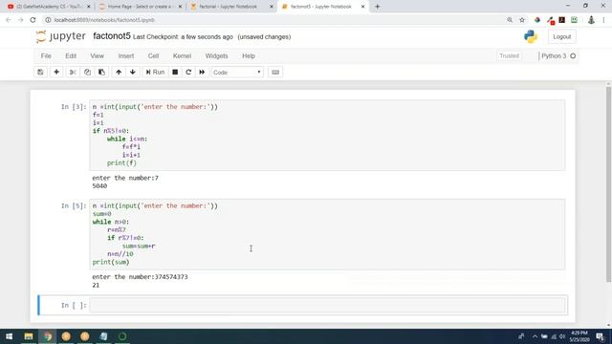Click the Jupyter logo

(x=60, y=36)
